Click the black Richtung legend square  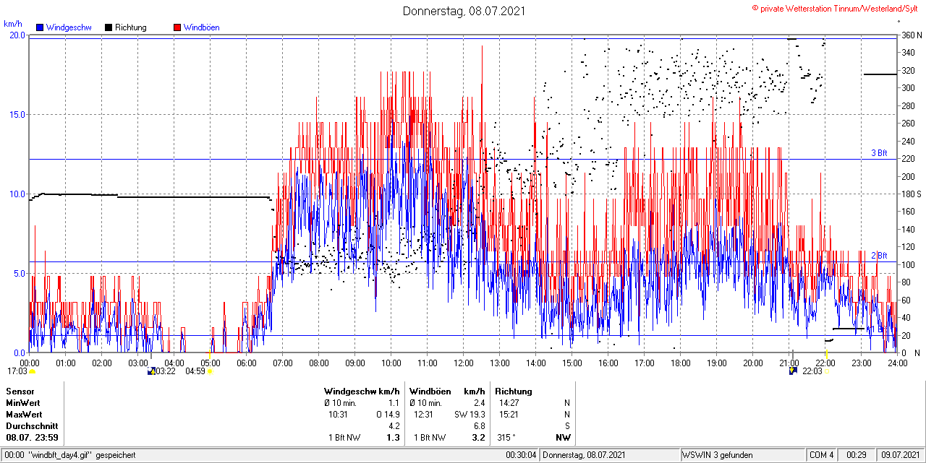109,27
